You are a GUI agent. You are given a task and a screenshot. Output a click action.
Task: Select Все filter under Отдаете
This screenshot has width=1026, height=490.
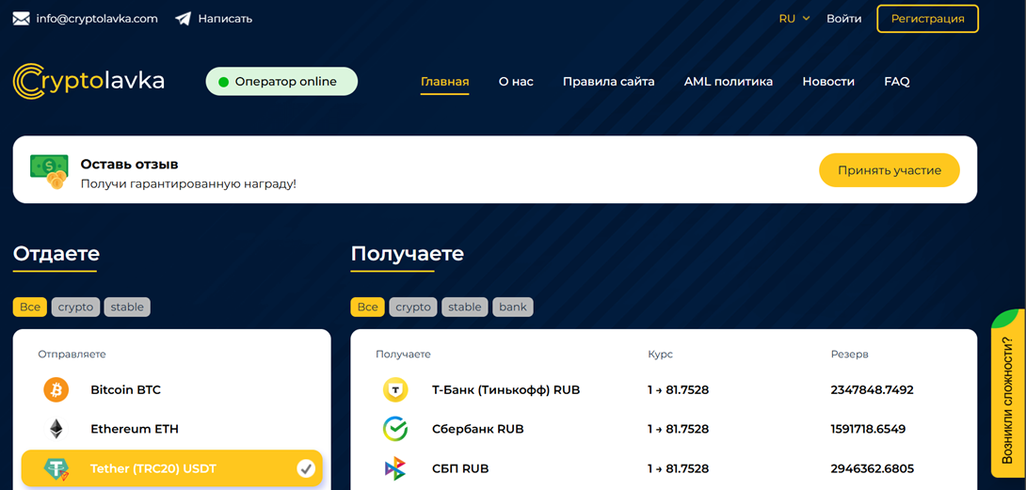tap(30, 307)
